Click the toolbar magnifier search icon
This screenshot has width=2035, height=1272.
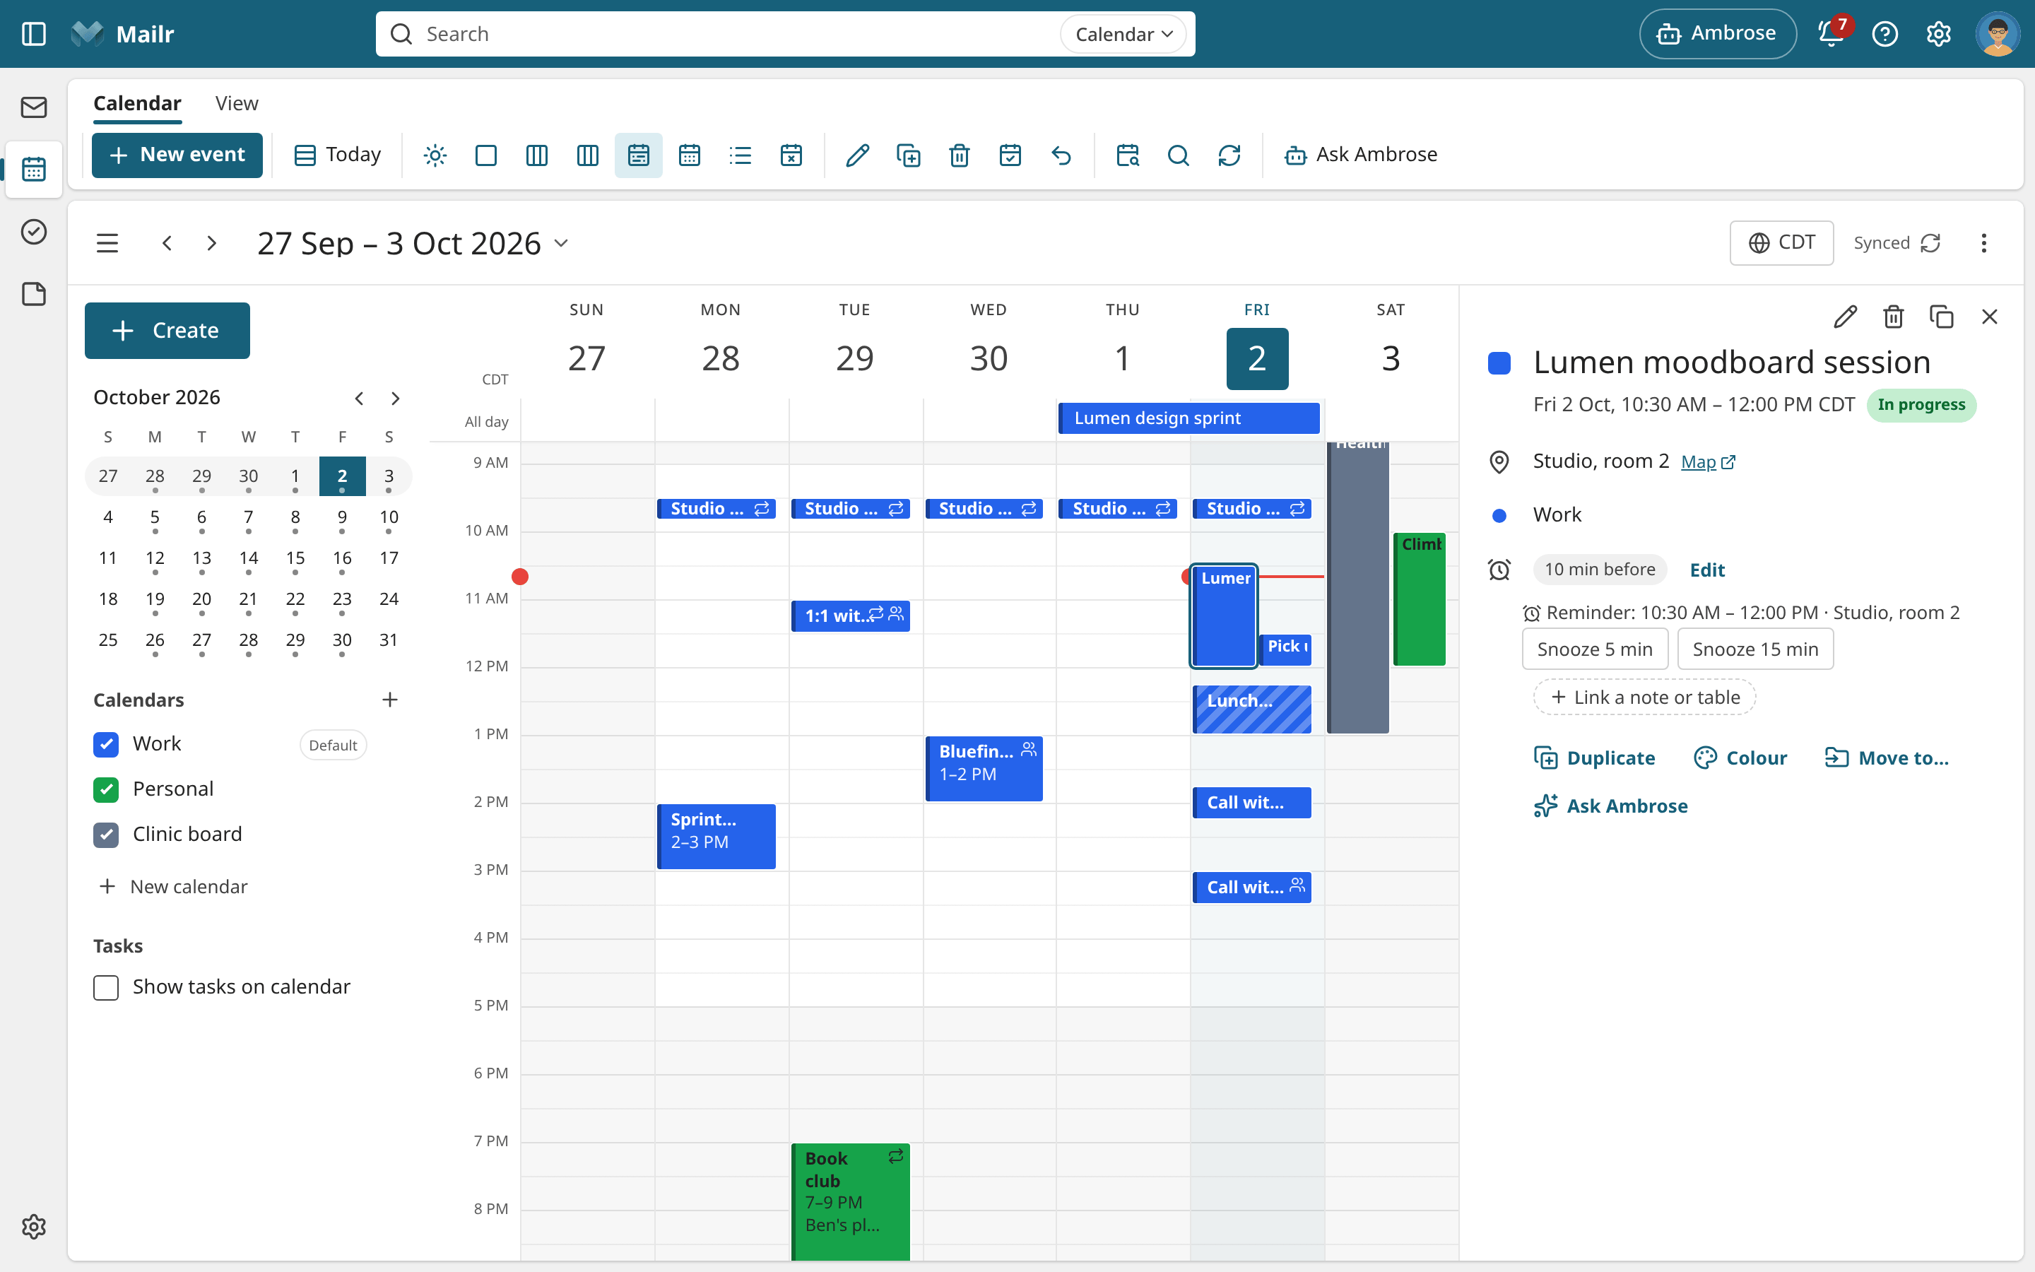(x=1178, y=155)
